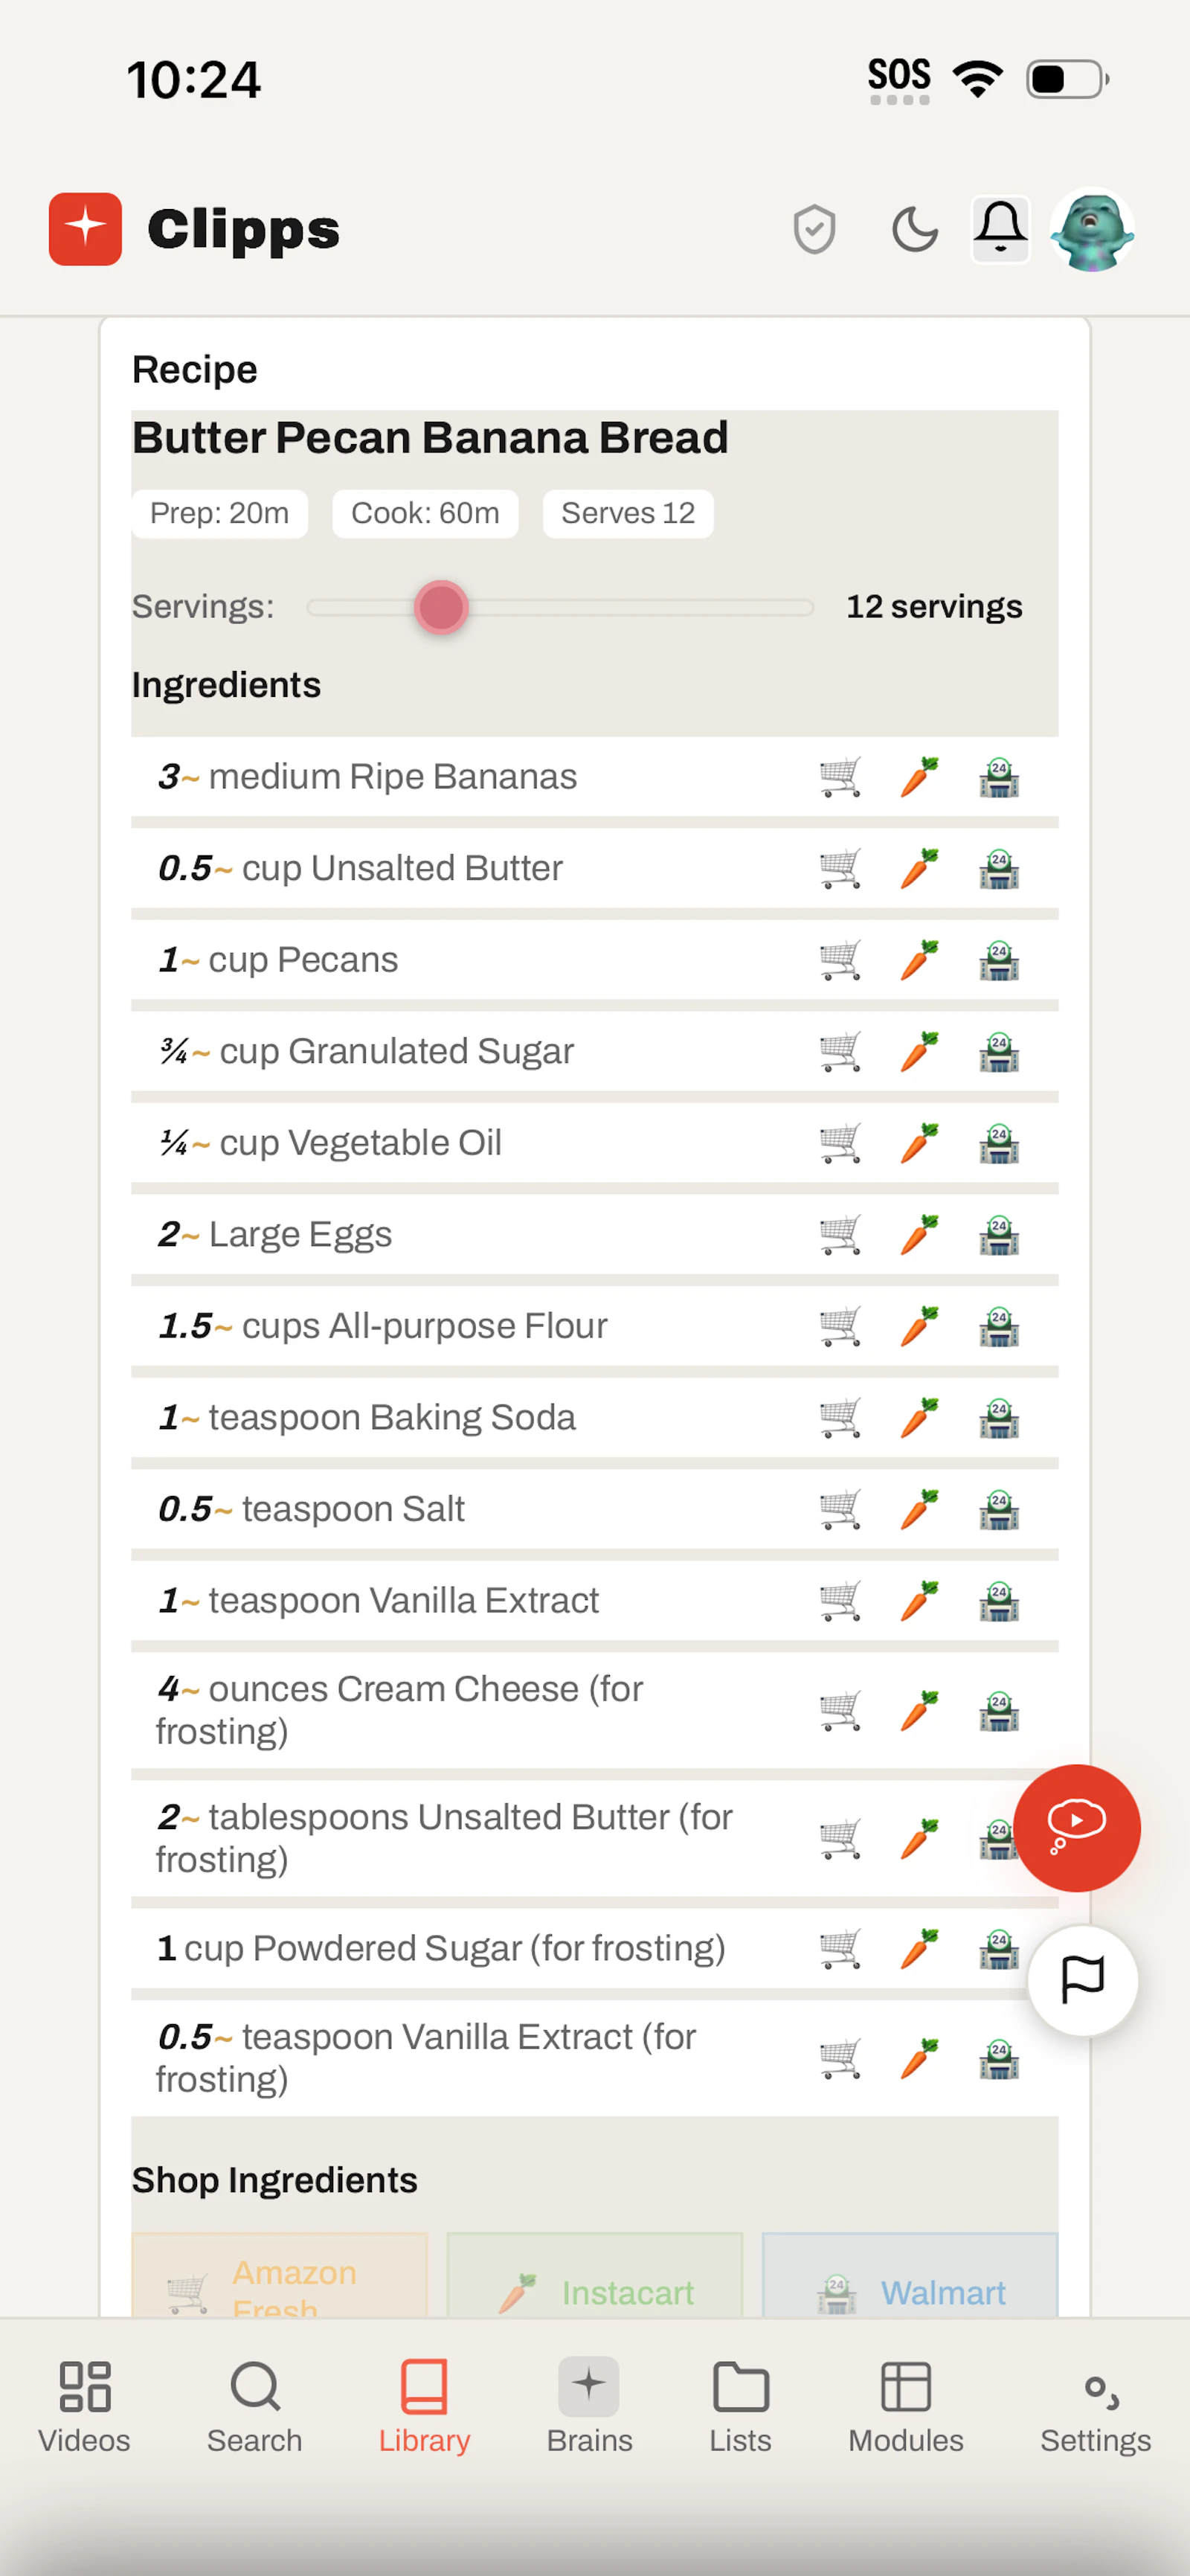Image resolution: width=1190 pixels, height=2576 pixels.
Task: Toggle dark mode with the moon icon
Action: pyautogui.click(x=914, y=230)
